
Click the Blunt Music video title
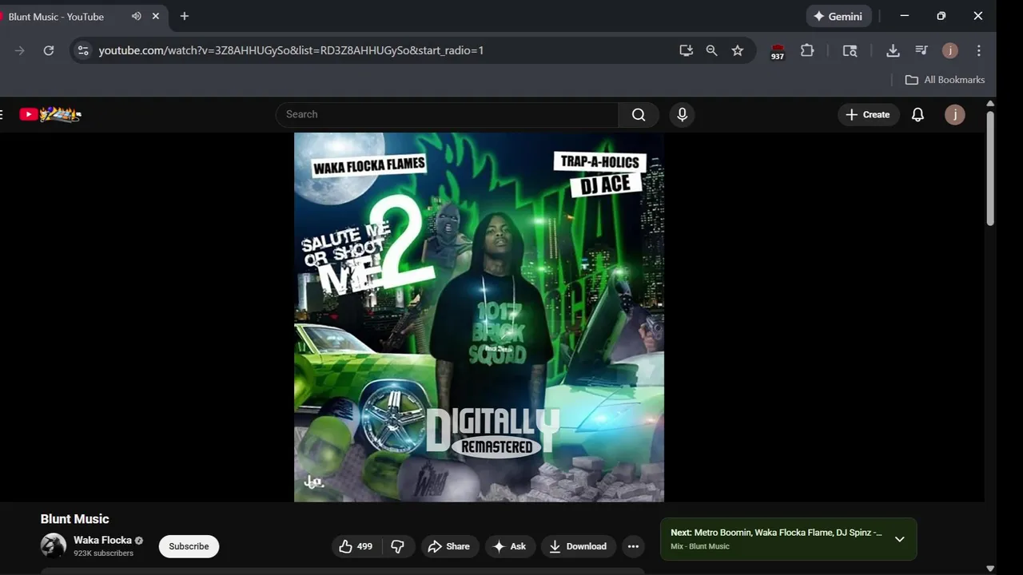(74, 519)
